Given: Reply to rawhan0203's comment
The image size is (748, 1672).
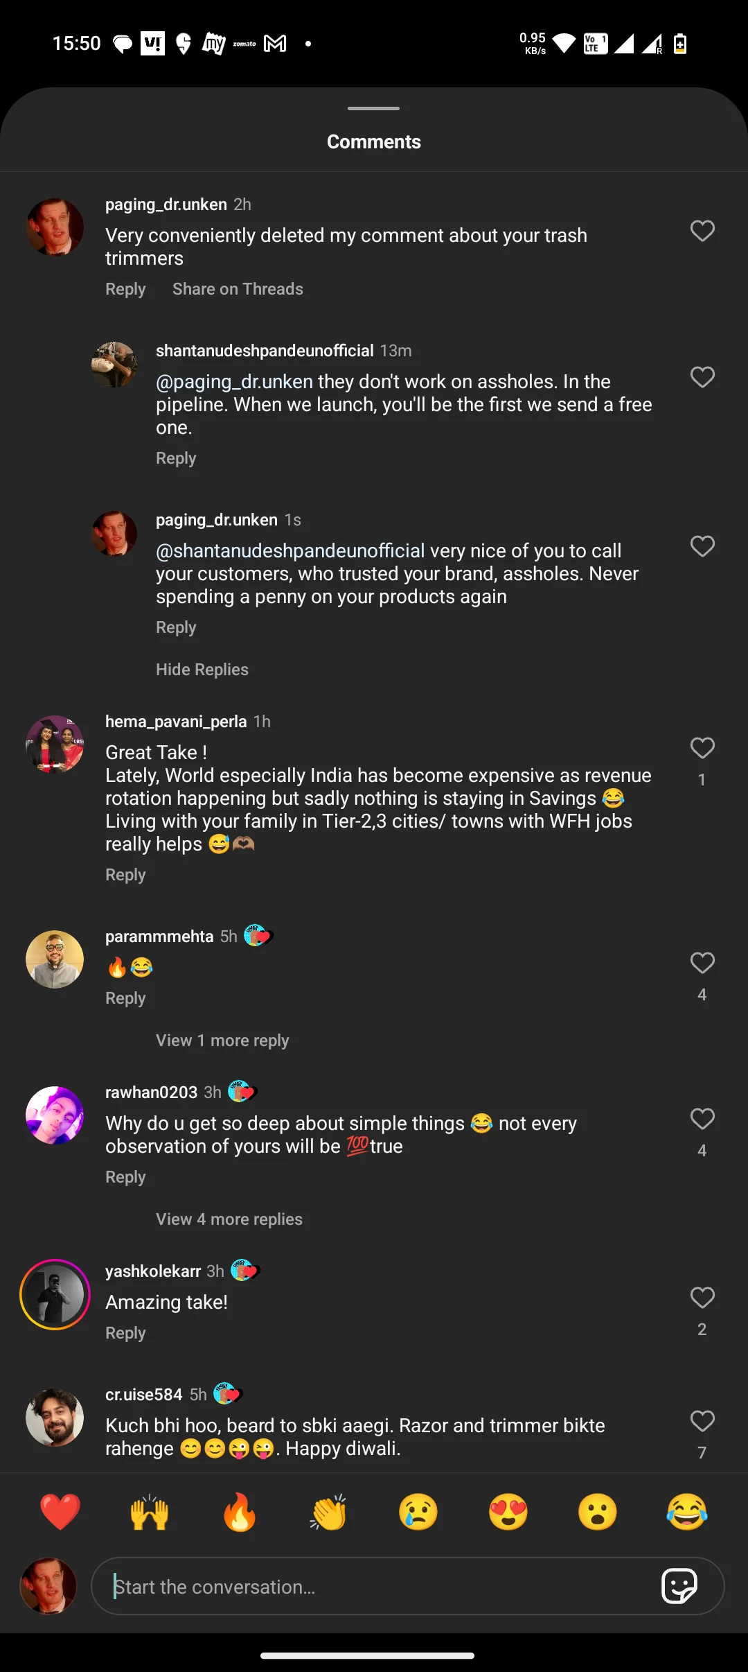Looking at the screenshot, I should 125,1177.
